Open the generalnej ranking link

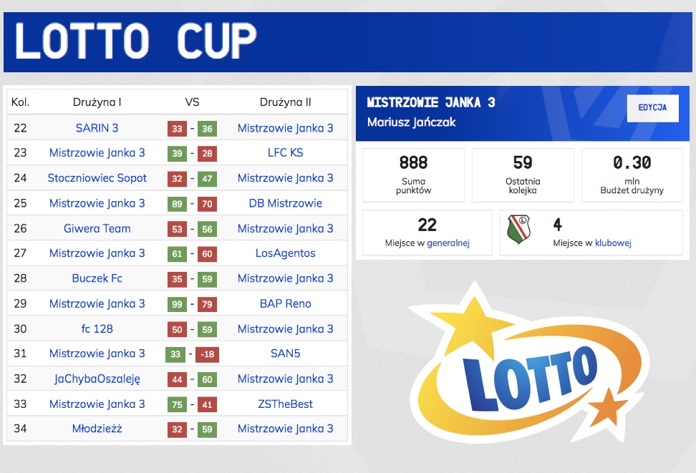448,243
